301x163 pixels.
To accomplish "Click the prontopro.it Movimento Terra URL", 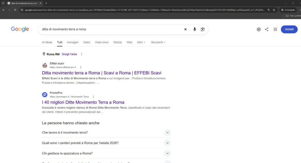I will click(x=69, y=97).
